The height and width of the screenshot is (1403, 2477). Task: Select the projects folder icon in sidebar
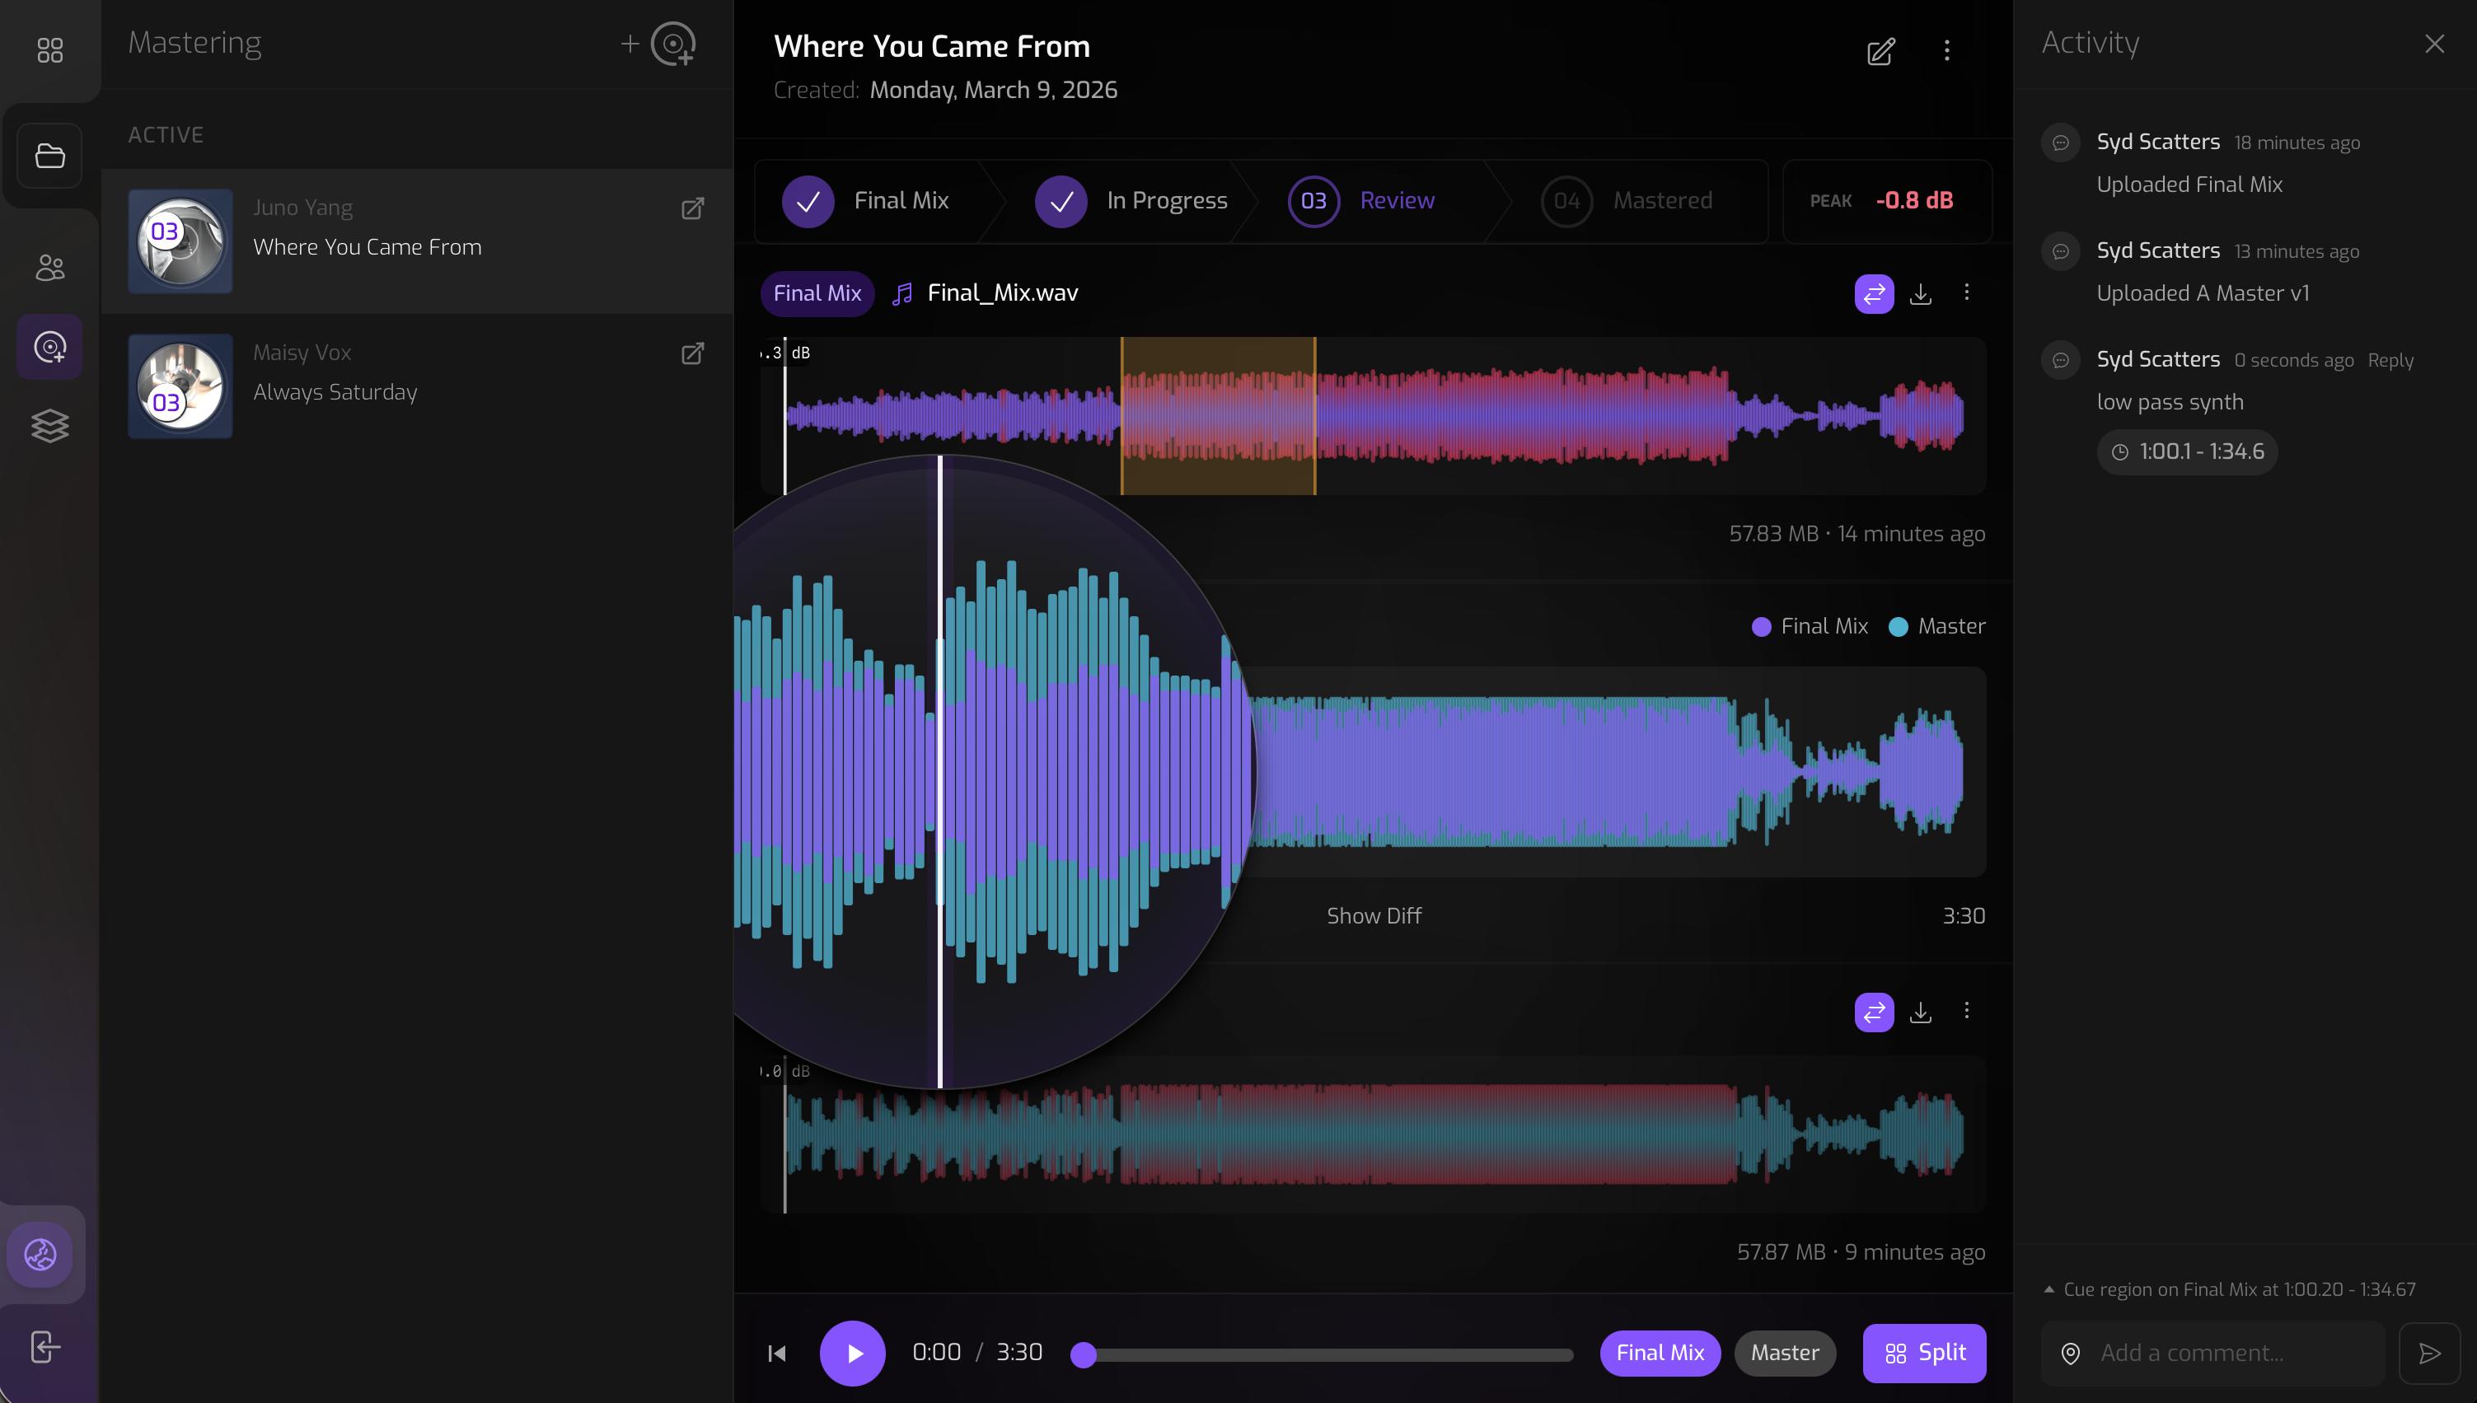point(49,155)
